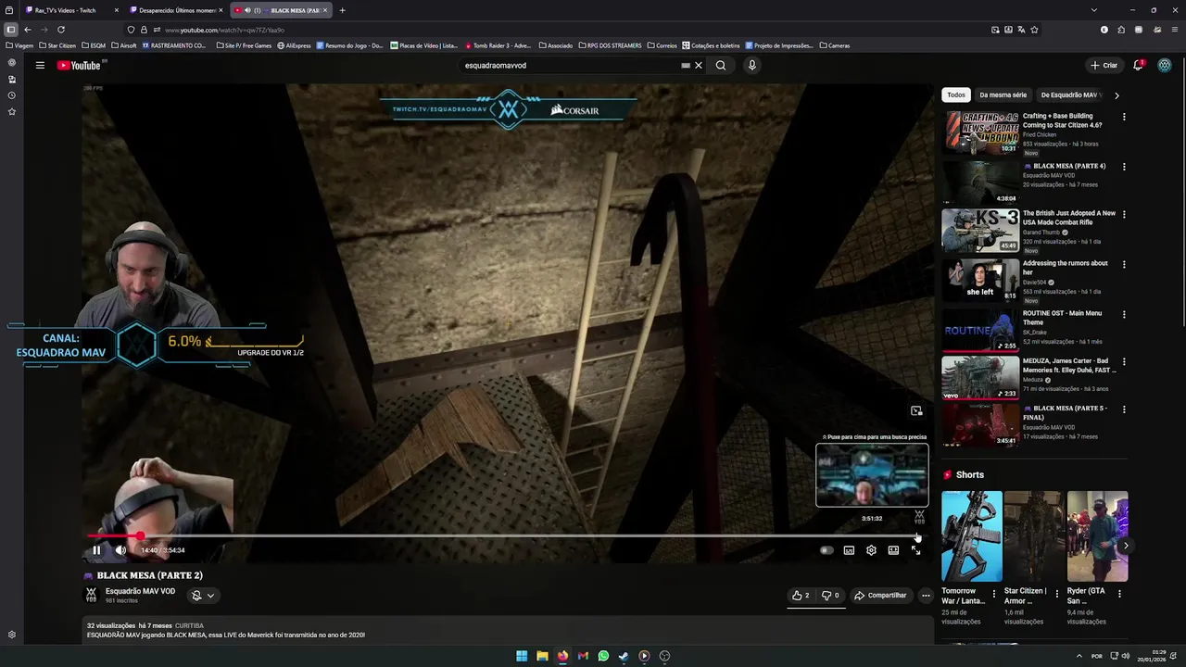
Task: Open the Esquadrão MAV VOD channel avatar
Action: pyautogui.click(x=92, y=595)
